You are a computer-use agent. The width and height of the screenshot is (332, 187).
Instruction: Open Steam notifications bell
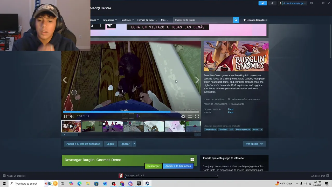[x=272, y=3]
